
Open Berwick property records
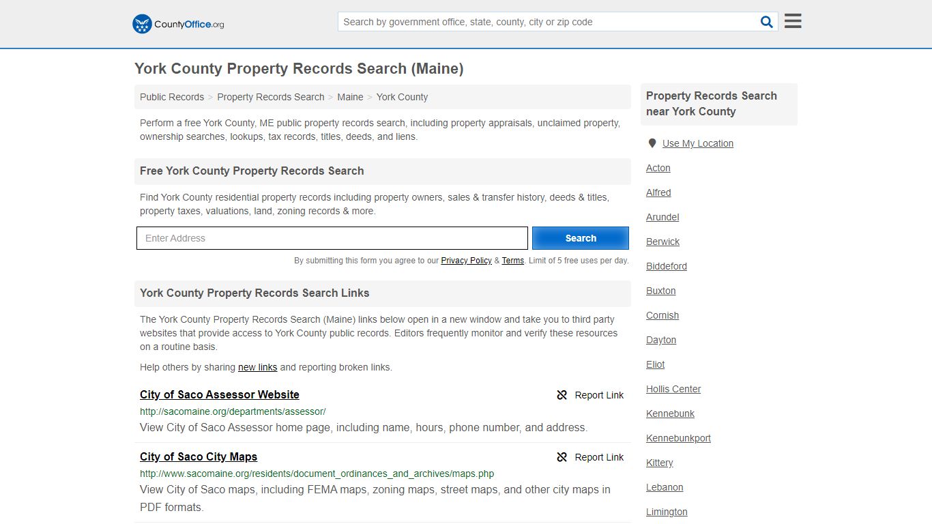coord(663,242)
